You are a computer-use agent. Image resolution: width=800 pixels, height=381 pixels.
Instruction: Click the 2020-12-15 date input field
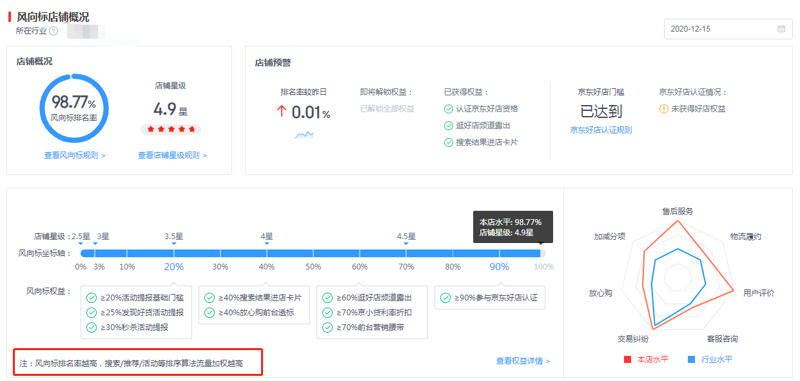point(719,29)
